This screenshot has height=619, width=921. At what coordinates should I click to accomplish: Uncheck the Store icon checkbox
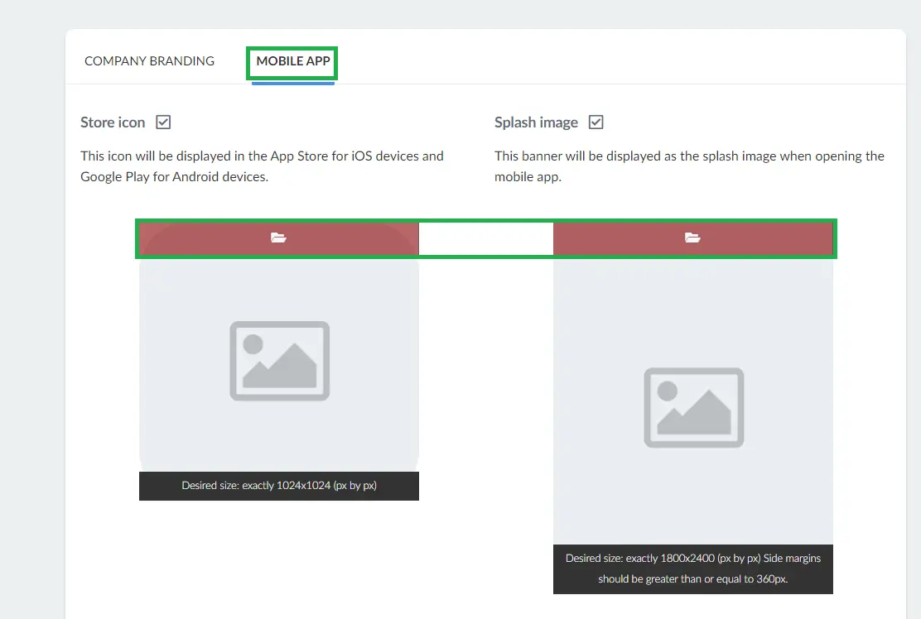pos(163,122)
